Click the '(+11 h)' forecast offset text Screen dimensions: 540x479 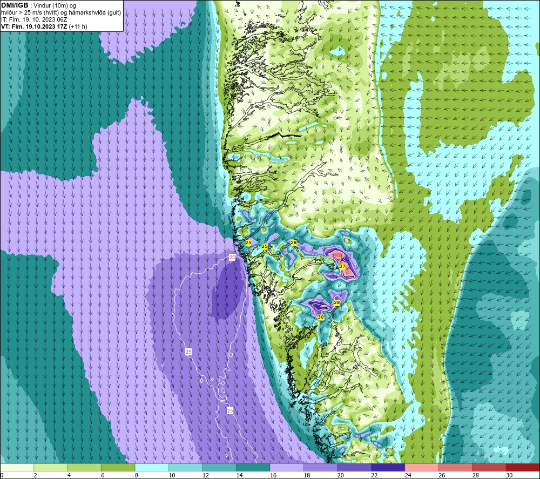pyautogui.click(x=78, y=26)
